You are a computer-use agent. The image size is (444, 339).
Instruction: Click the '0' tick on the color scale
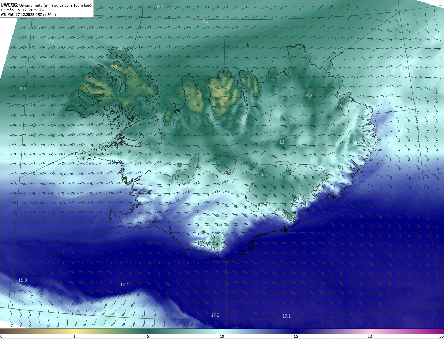(x=1, y=337)
